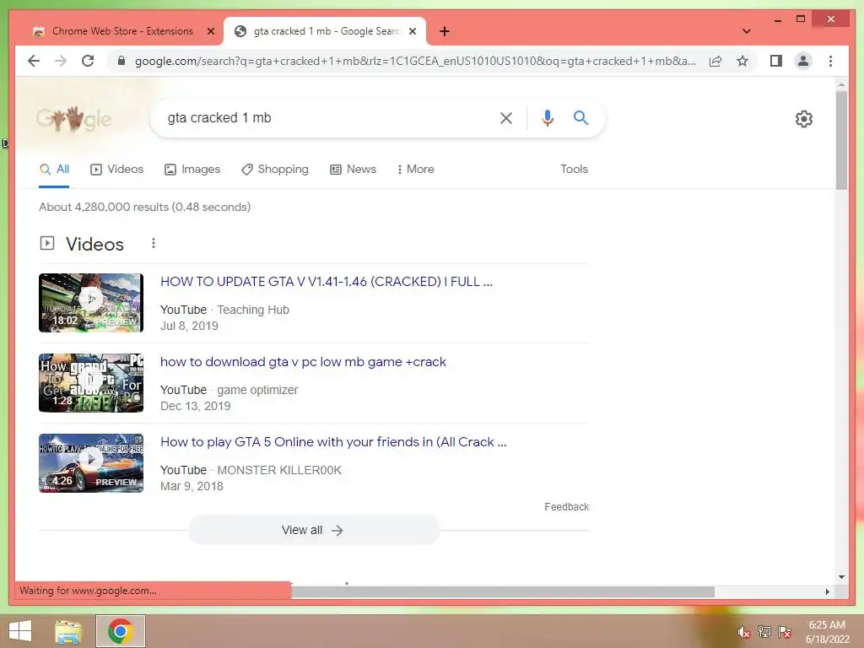This screenshot has width=864, height=648.
Task: Click the Videos section heading
Action: [94, 244]
